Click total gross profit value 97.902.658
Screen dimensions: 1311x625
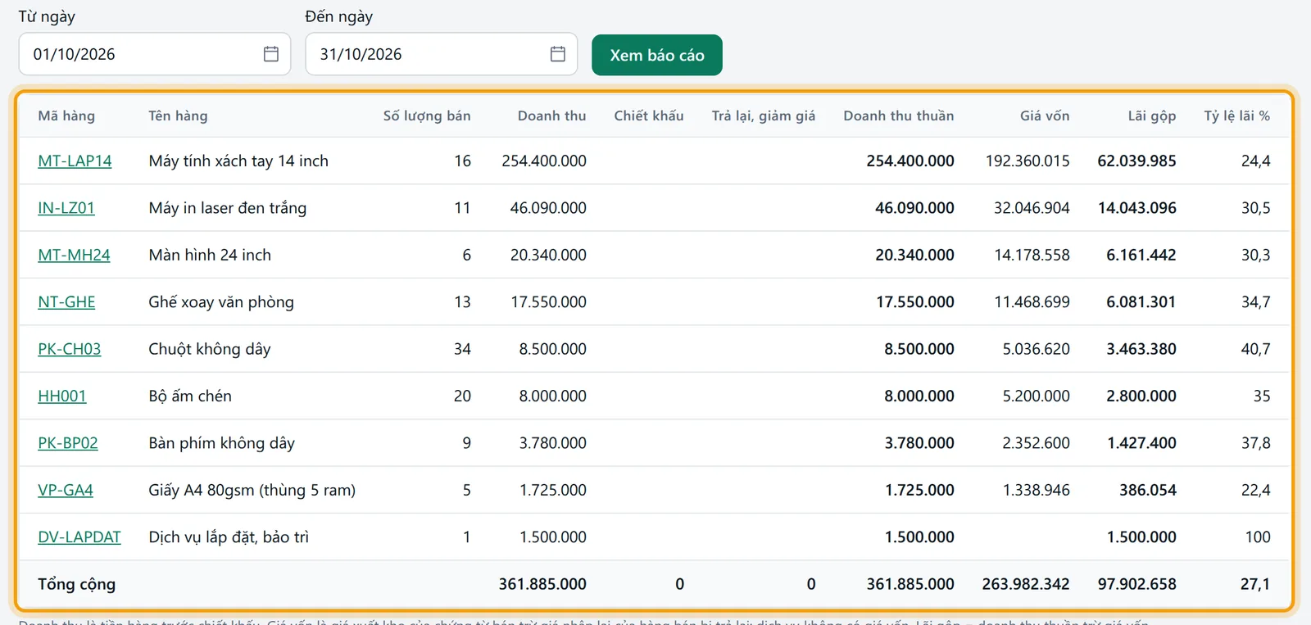1137,584
